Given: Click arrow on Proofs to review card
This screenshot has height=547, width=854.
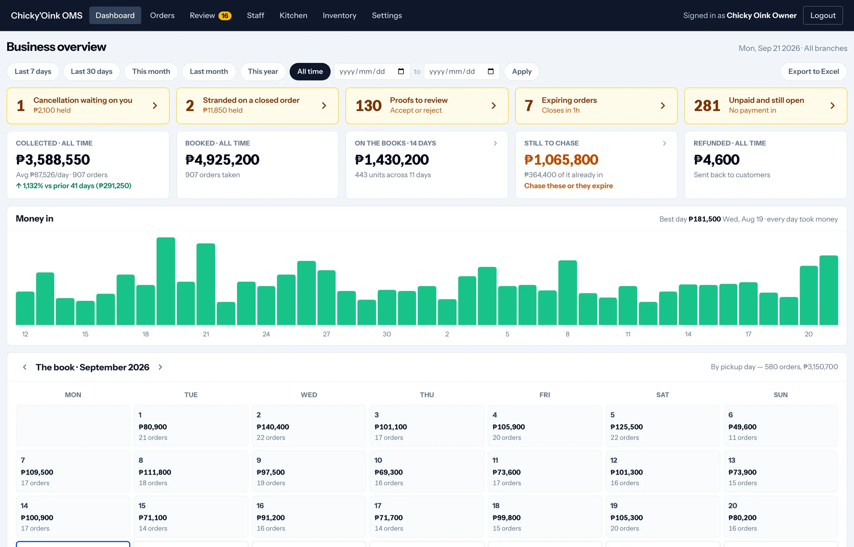Looking at the screenshot, I should coord(494,106).
